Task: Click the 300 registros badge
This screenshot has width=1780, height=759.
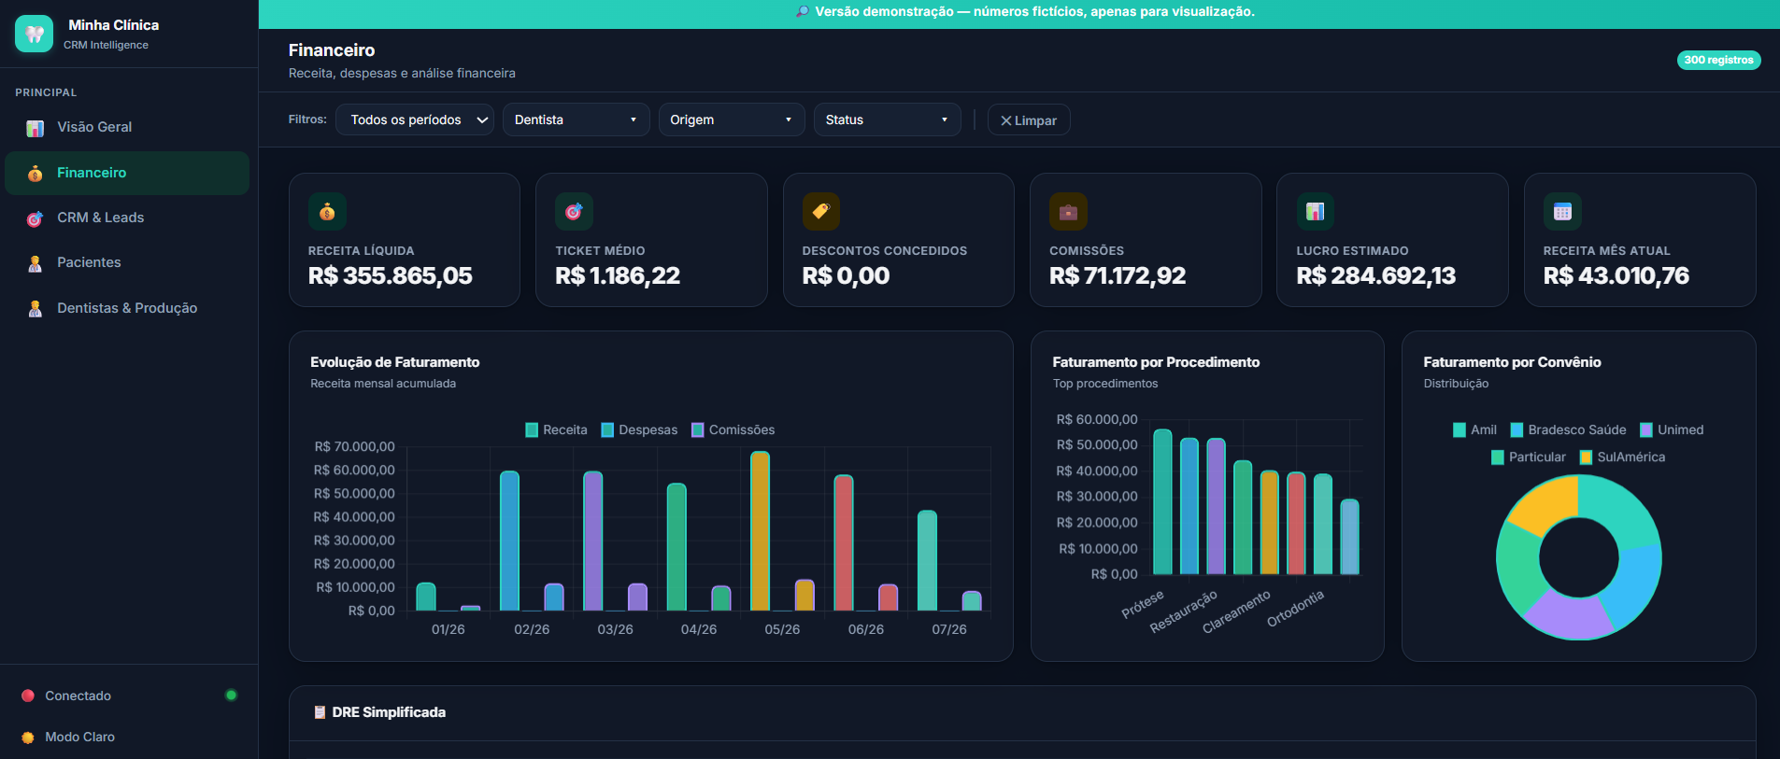Action: coord(1718,60)
